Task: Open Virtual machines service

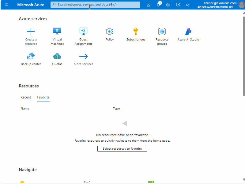Action: (x=57, y=36)
